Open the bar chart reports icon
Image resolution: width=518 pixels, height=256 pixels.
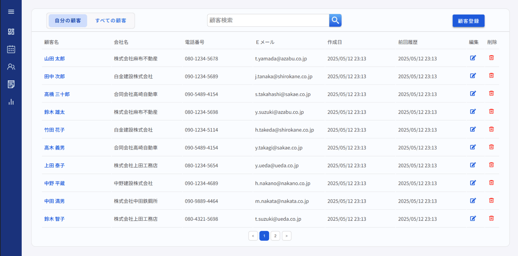pyautogui.click(x=11, y=102)
